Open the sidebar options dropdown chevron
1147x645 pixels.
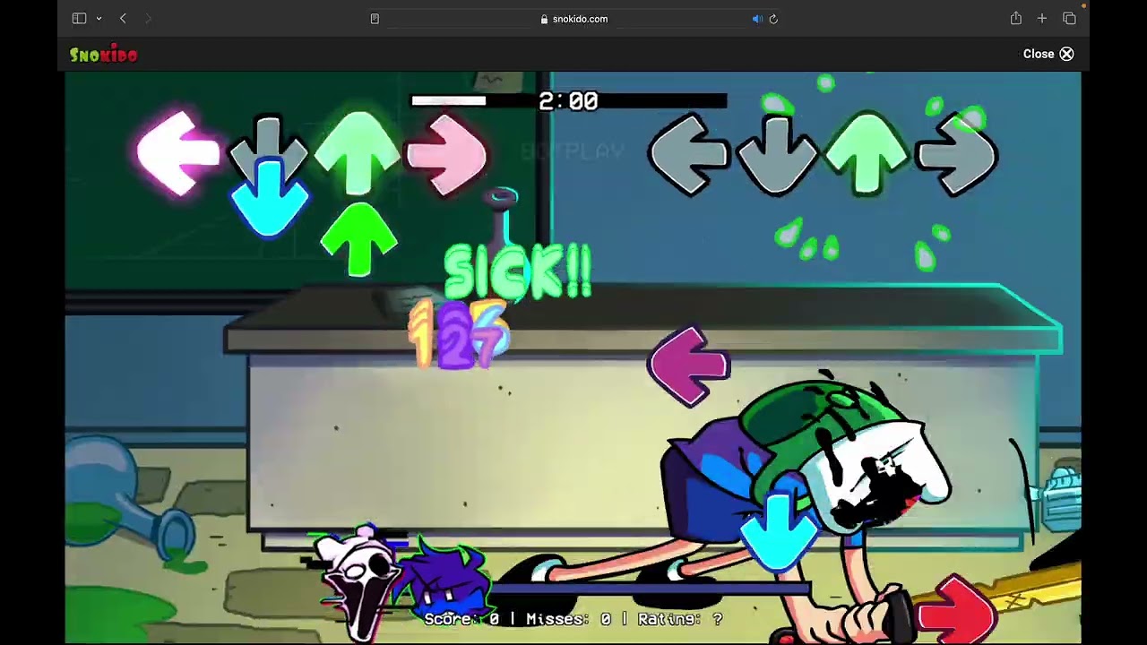pyautogui.click(x=99, y=19)
